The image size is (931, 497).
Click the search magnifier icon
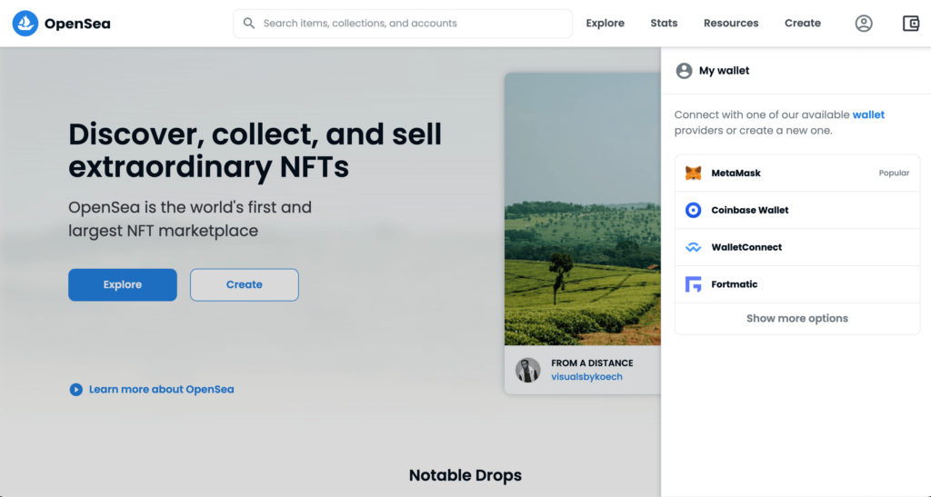[249, 23]
